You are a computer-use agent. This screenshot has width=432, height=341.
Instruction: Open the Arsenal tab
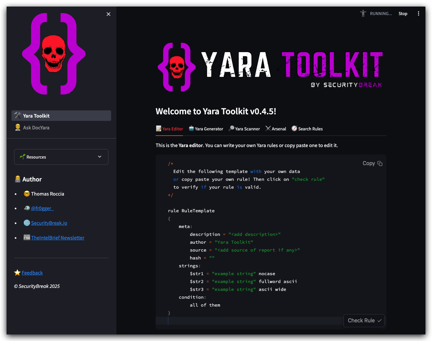pos(276,129)
